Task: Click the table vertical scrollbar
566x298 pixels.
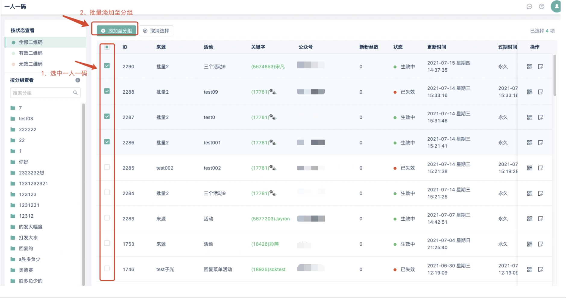Action: (555, 76)
